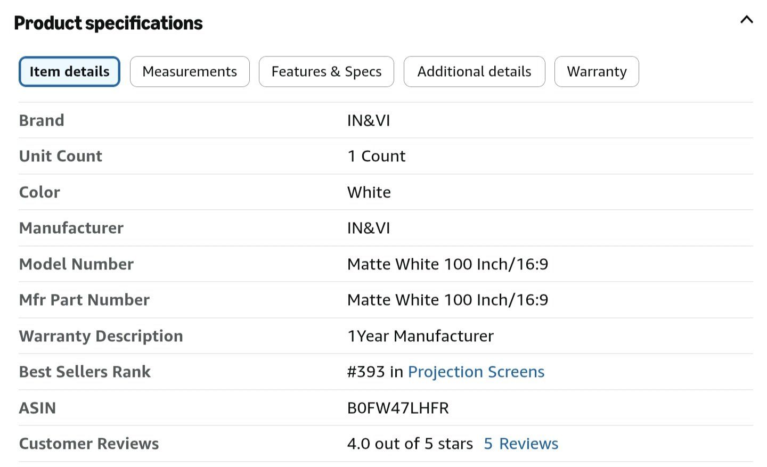Click the Brand value IN&VI
The image size is (767, 467).
pos(369,120)
